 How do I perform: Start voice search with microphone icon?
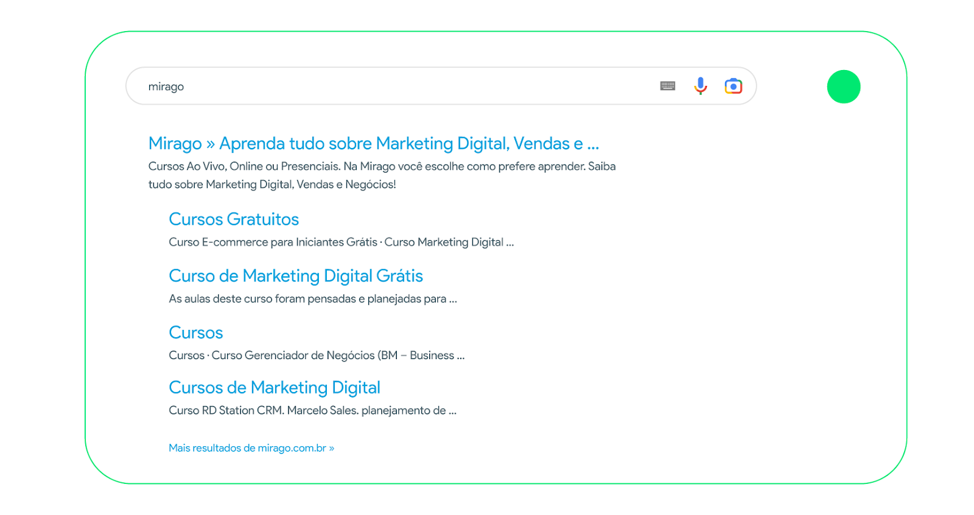coord(701,86)
